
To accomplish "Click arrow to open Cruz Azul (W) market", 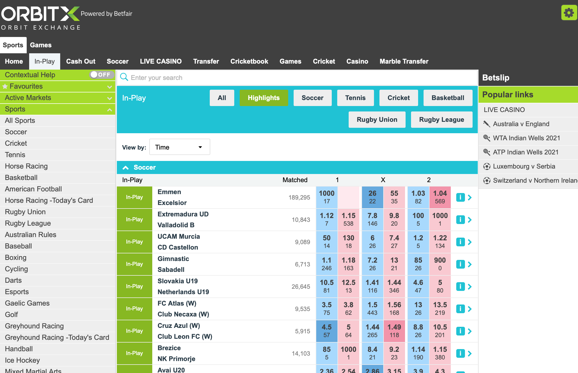I will coord(470,331).
